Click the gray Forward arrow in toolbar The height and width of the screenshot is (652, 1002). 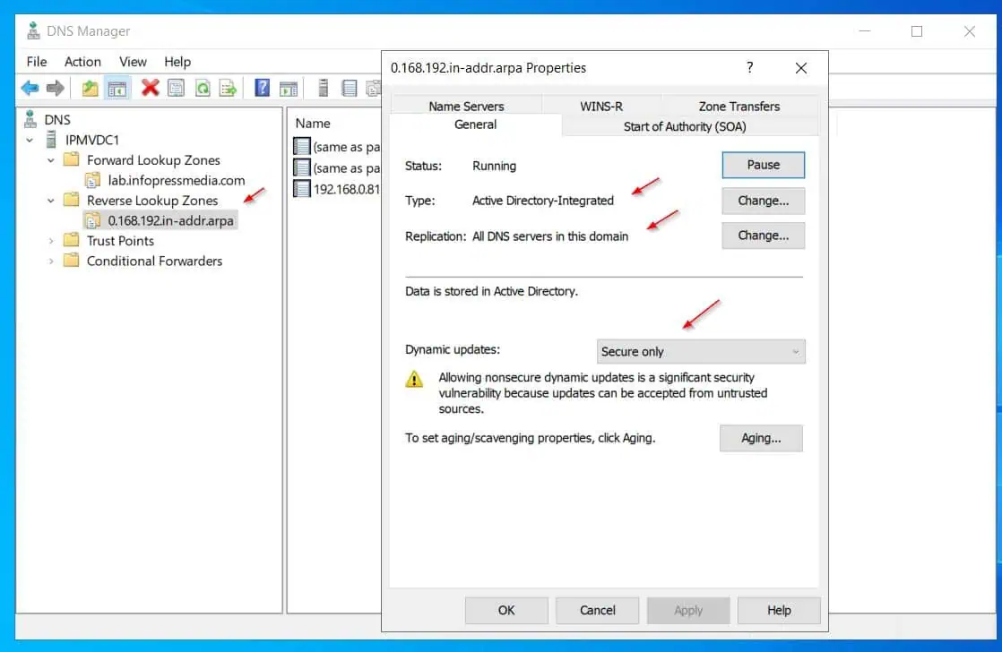coord(56,88)
